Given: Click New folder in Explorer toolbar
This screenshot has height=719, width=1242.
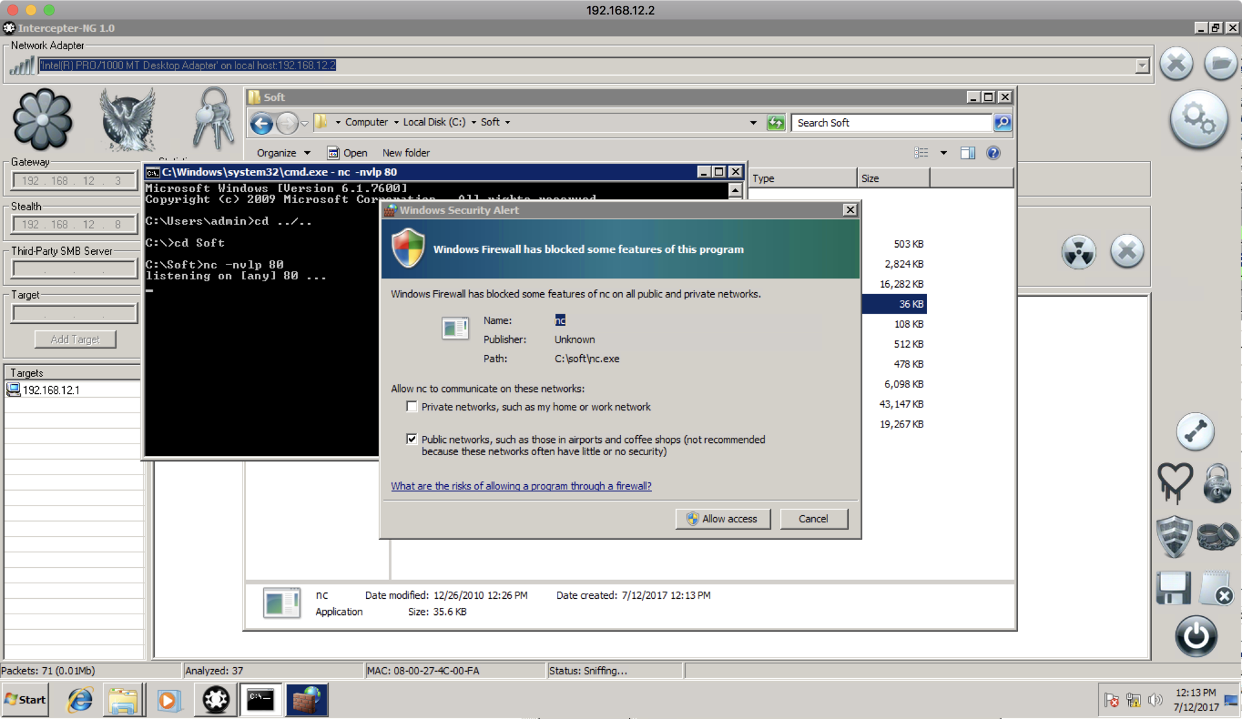Looking at the screenshot, I should [406, 153].
